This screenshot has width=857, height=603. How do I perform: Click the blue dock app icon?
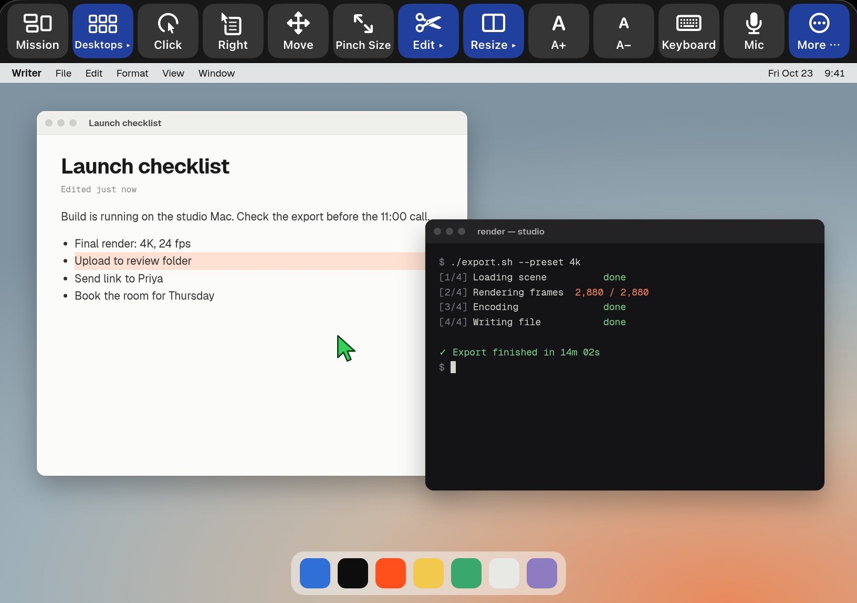pos(315,573)
